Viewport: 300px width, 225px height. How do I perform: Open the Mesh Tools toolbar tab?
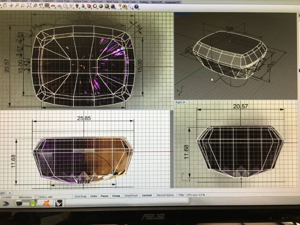point(112,2)
